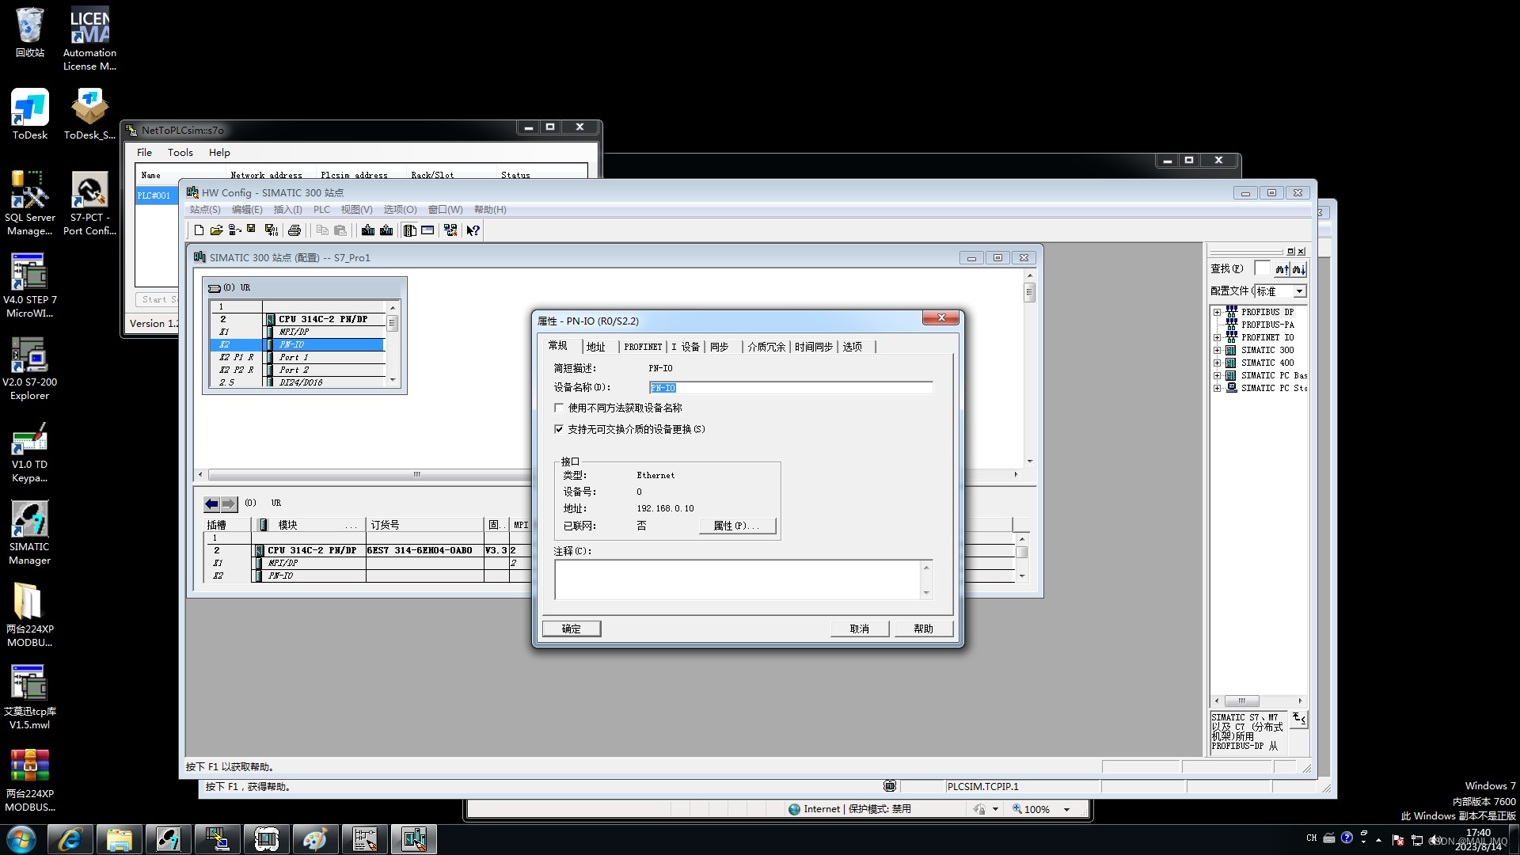Open Automation License Manager desktop icon
Screen dimensions: 1520x855
(89, 39)
